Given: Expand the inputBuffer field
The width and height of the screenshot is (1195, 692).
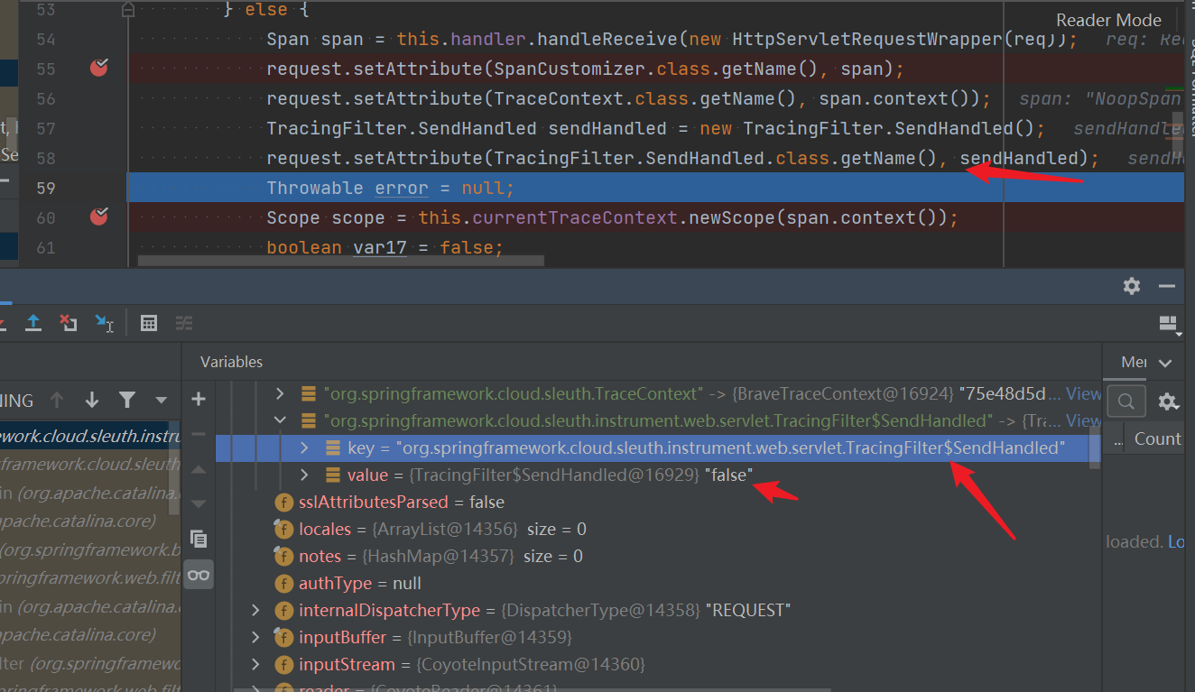Looking at the screenshot, I should 256,637.
